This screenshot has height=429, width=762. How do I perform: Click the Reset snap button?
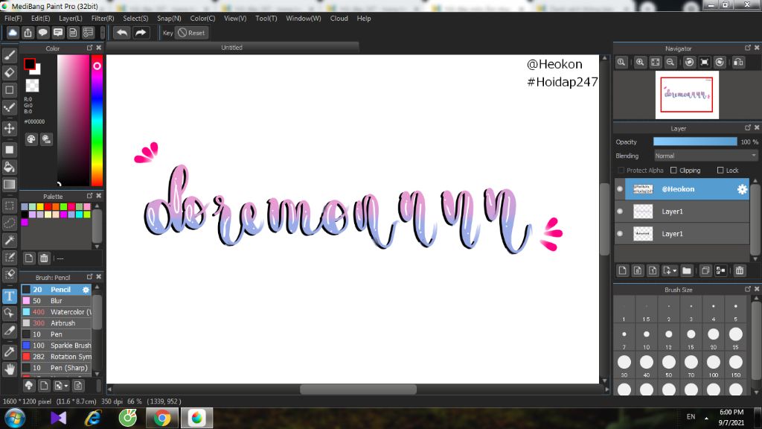[x=191, y=33]
